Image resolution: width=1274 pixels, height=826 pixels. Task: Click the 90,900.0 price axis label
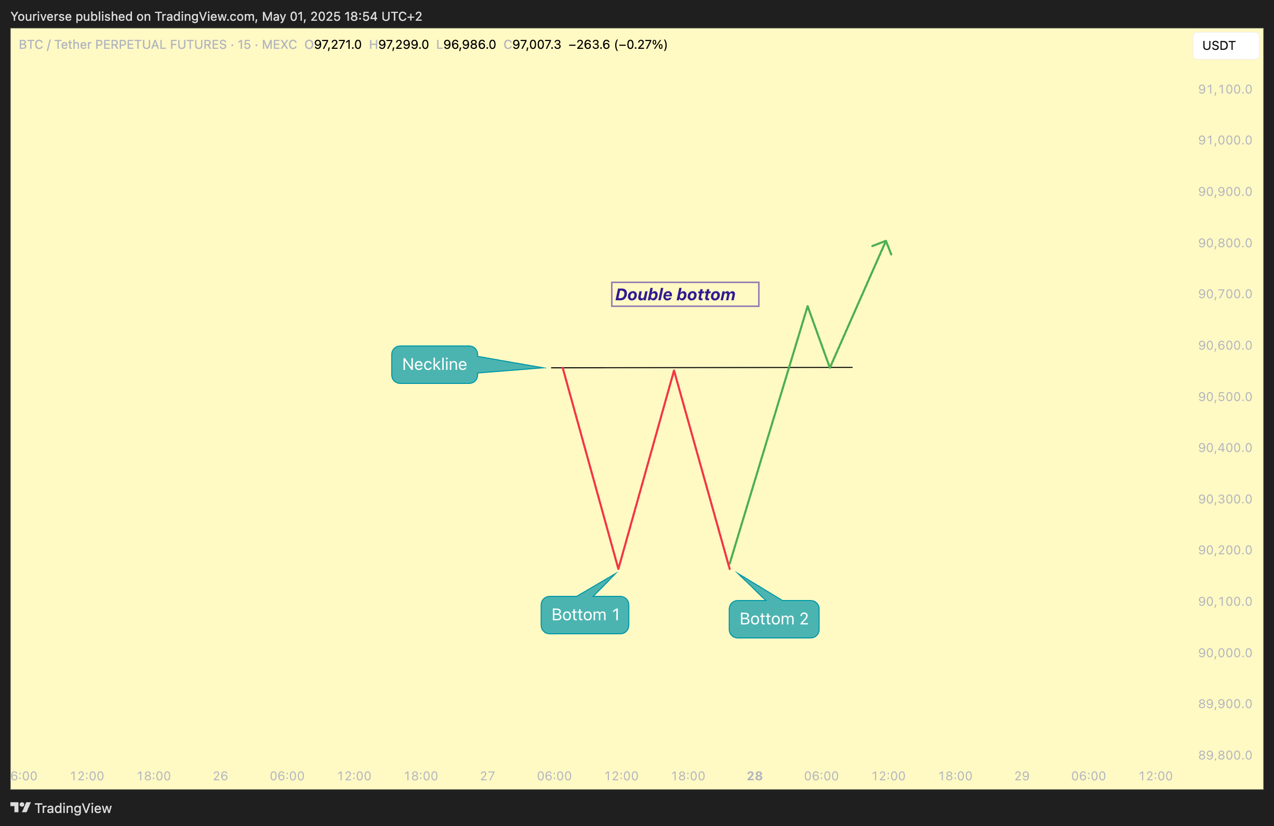pyautogui.click(x=1225, y=192)
